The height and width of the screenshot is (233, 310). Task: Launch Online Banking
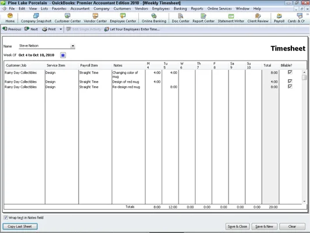coord(154,18)
